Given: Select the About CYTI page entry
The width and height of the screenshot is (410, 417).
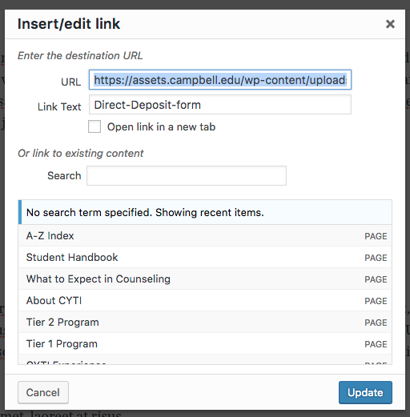Looking at the screenshot, I should 205,300.
